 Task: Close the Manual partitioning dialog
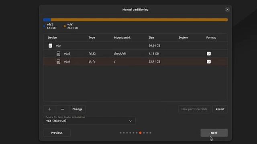point(227,10)
